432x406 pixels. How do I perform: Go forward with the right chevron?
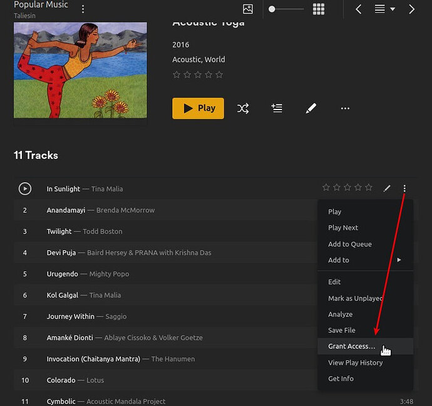coord(411,9)
